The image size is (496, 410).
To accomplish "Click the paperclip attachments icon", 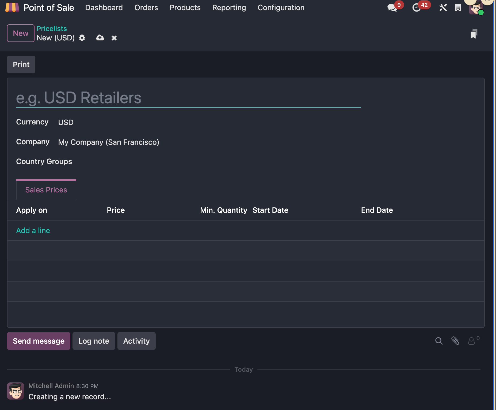I will click(455, 341).
